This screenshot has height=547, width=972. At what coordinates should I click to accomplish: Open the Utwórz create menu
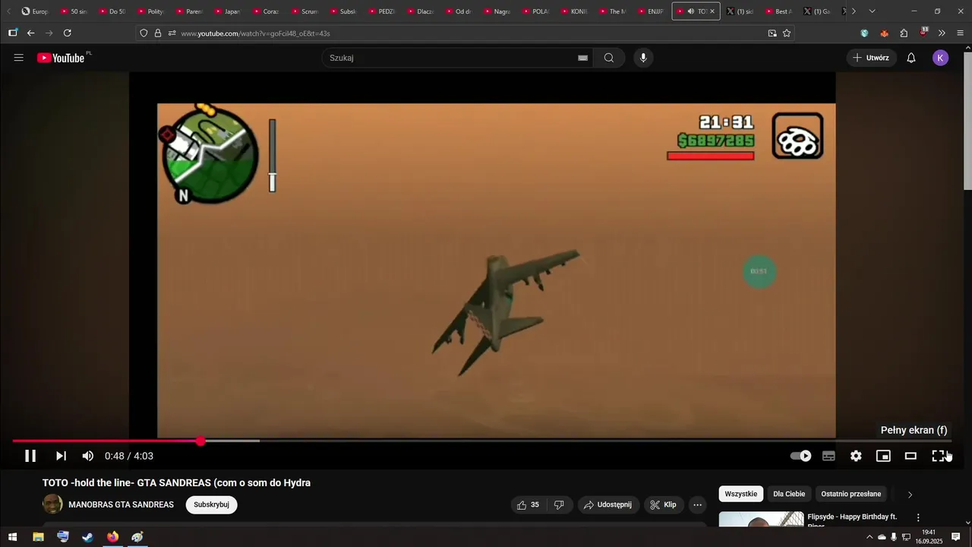pos(870,58)
